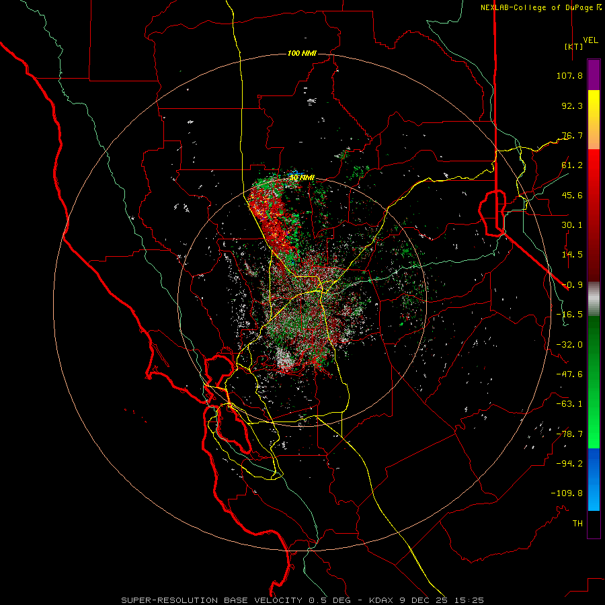Click the Super-Resolution Base Velocity caption

(302, 600)
